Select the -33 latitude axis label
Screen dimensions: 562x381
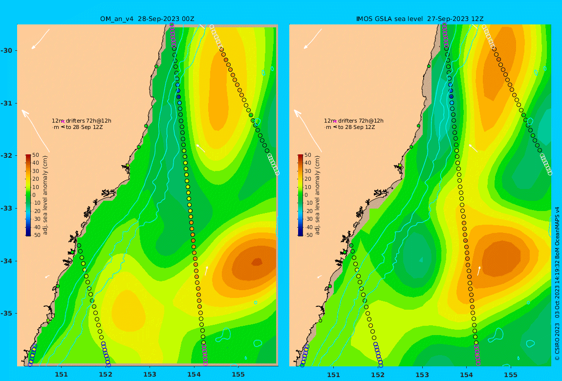[x=6, y=209]
